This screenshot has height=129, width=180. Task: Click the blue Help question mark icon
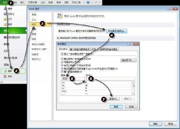[x=88, y=2]
